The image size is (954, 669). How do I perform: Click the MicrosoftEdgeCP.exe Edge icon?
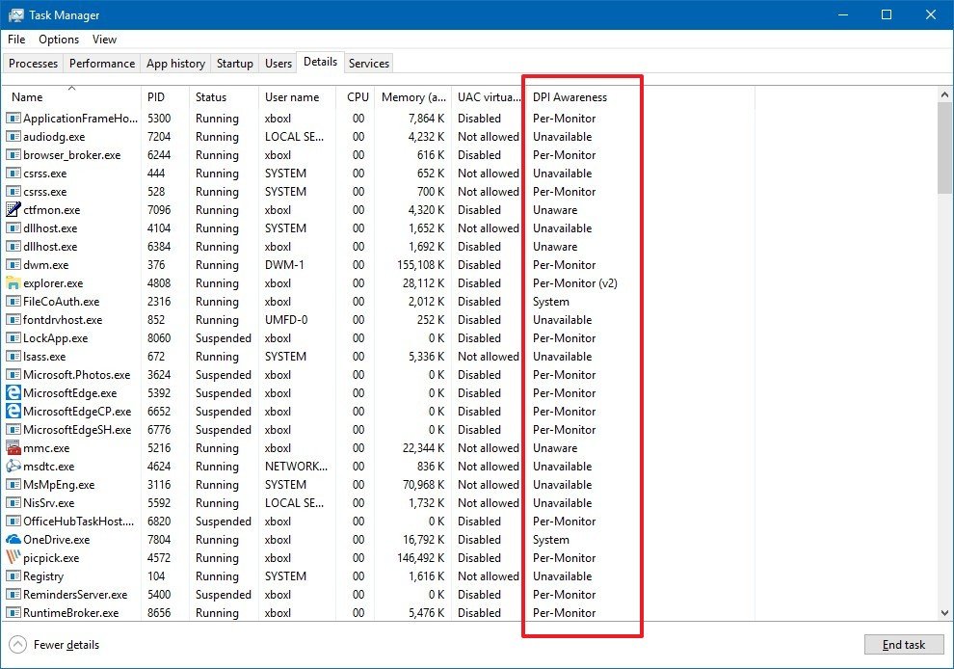pyautogui.click(x=13, y=411)
